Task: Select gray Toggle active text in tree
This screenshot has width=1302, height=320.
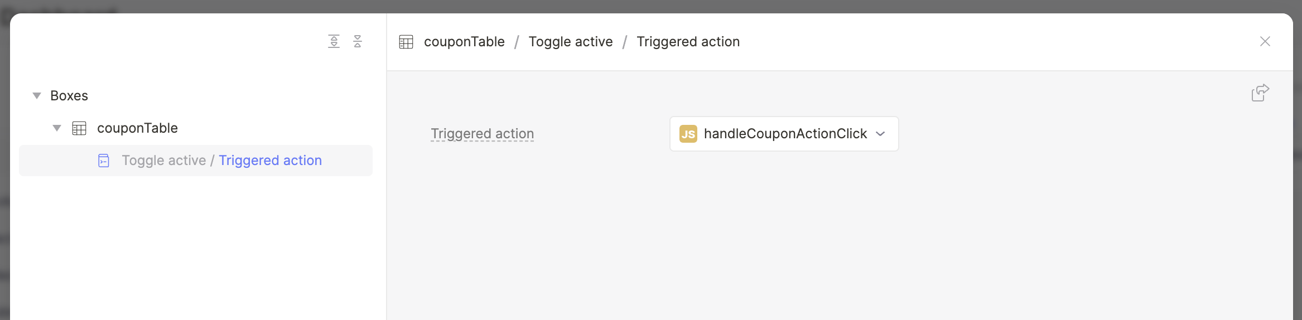Action: (163, 161)
